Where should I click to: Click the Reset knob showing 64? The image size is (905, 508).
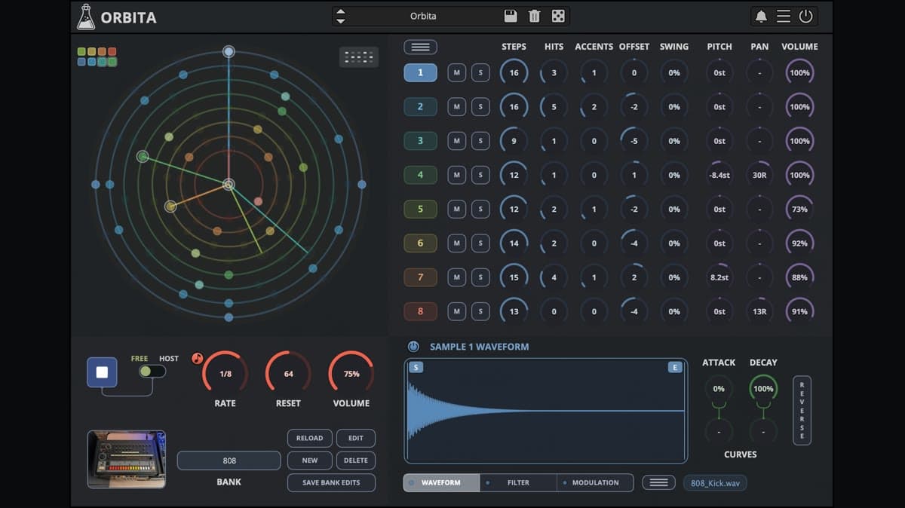(x=288, y=374)
